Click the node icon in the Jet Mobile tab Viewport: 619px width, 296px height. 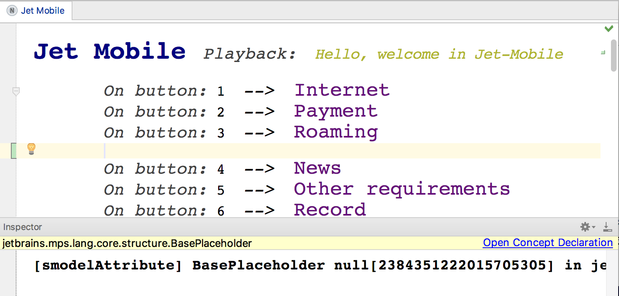pos(12,10)
